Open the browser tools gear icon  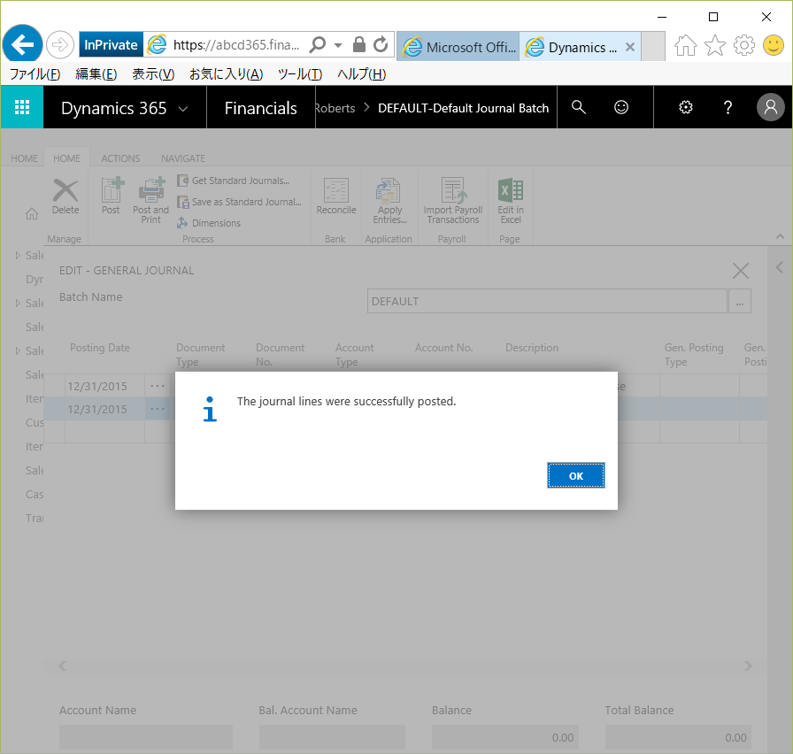pyautogui.click(x=744, y=45)
